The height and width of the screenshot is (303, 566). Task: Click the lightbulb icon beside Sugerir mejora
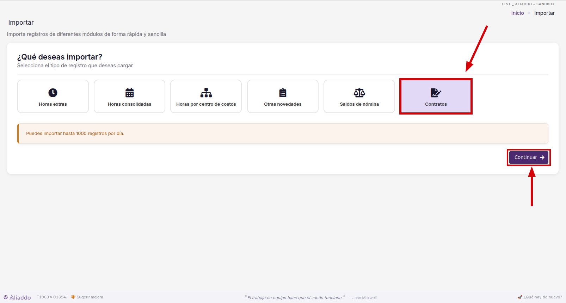point(73,297)
